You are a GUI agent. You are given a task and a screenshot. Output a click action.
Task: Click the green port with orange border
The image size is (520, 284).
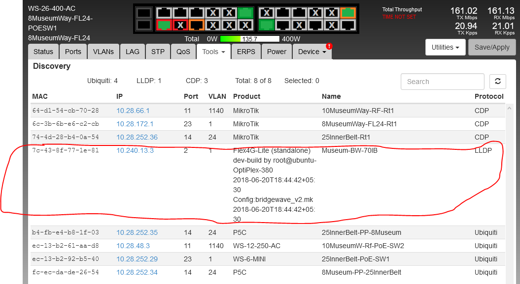[x=348, y=13]
